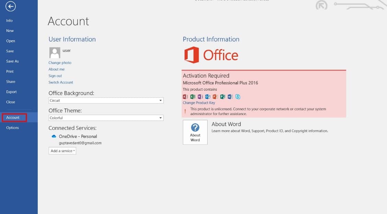Click the 'Connected Services:' label
387x214 pixels.
(73, 128)
